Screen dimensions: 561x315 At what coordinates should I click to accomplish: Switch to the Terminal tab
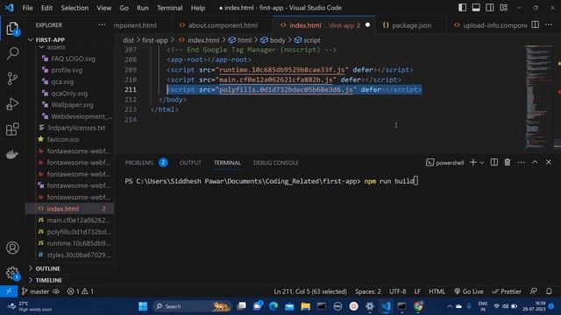point(227,163)
